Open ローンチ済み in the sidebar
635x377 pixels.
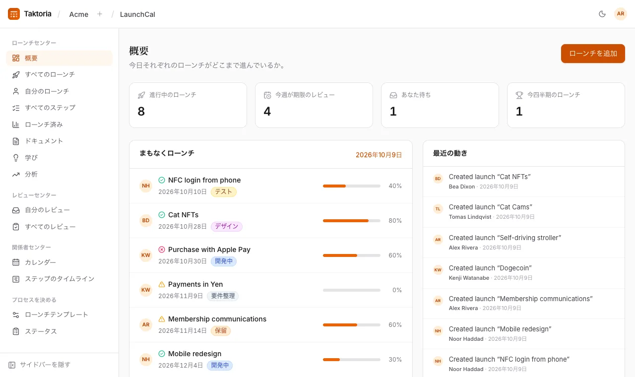click(x=60, y=125)
